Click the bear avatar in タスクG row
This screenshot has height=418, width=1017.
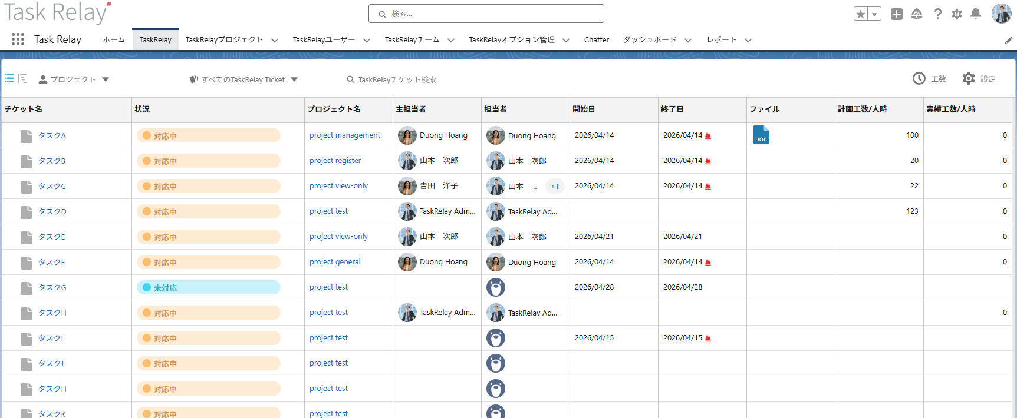496,287
